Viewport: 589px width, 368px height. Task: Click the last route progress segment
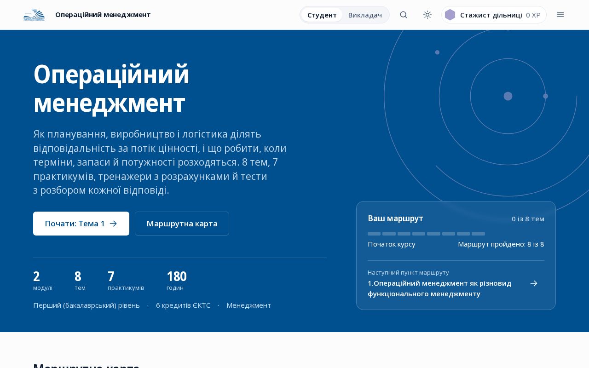coord(478,234)
